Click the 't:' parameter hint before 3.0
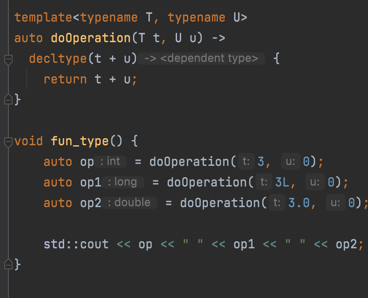 pos(277,203)
